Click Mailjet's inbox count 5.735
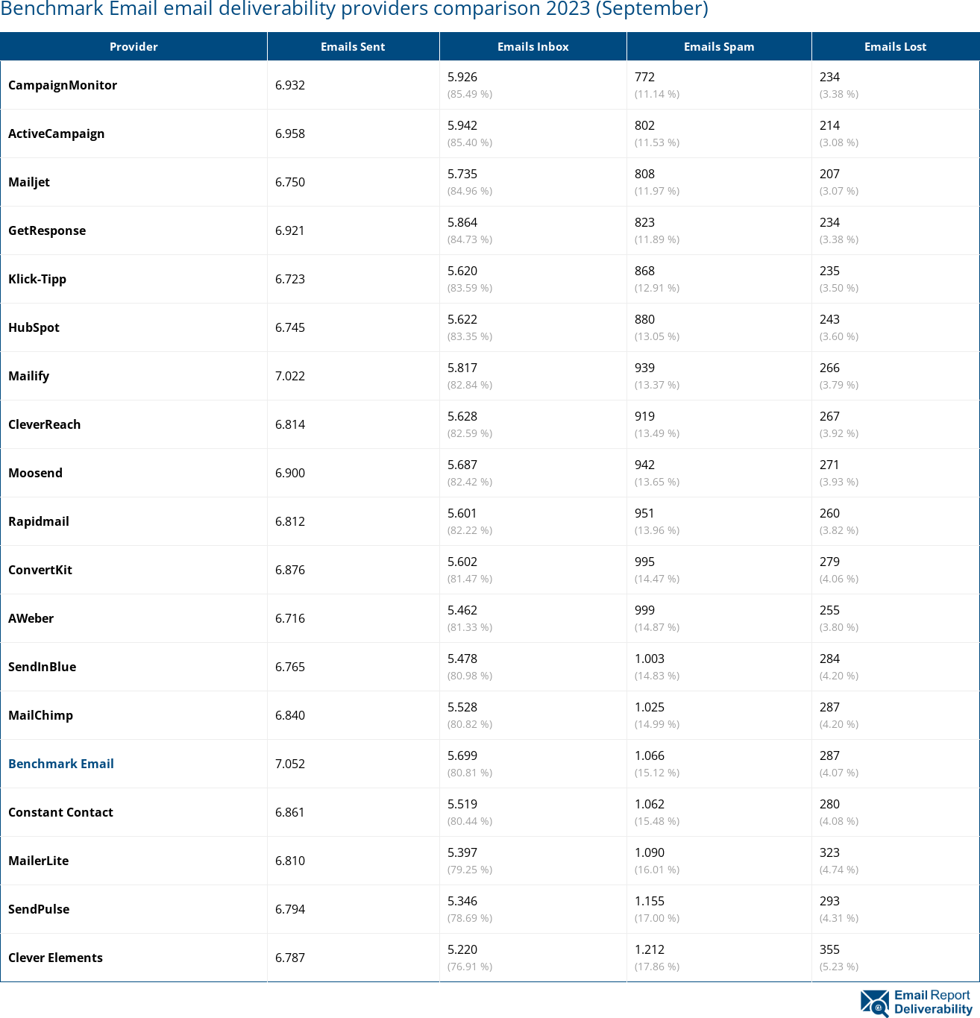Screen dimensions: 980x1018 [x=462, y=174]
